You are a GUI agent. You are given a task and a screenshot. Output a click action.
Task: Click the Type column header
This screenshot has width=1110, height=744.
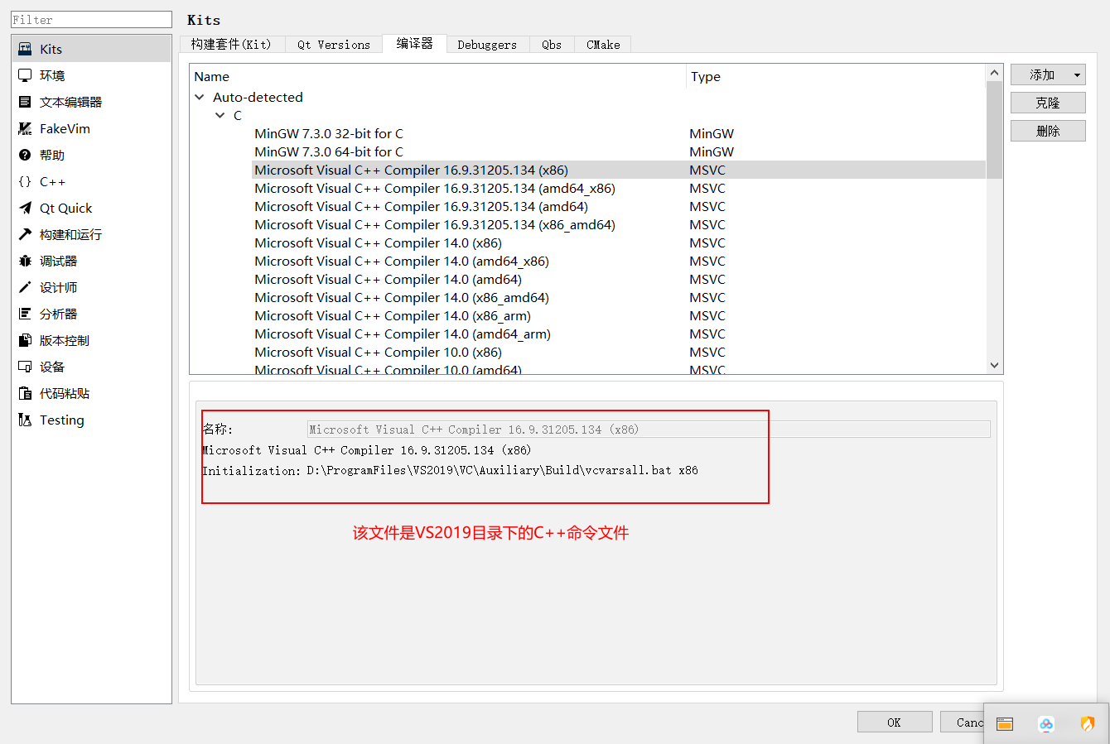point(837,76)
